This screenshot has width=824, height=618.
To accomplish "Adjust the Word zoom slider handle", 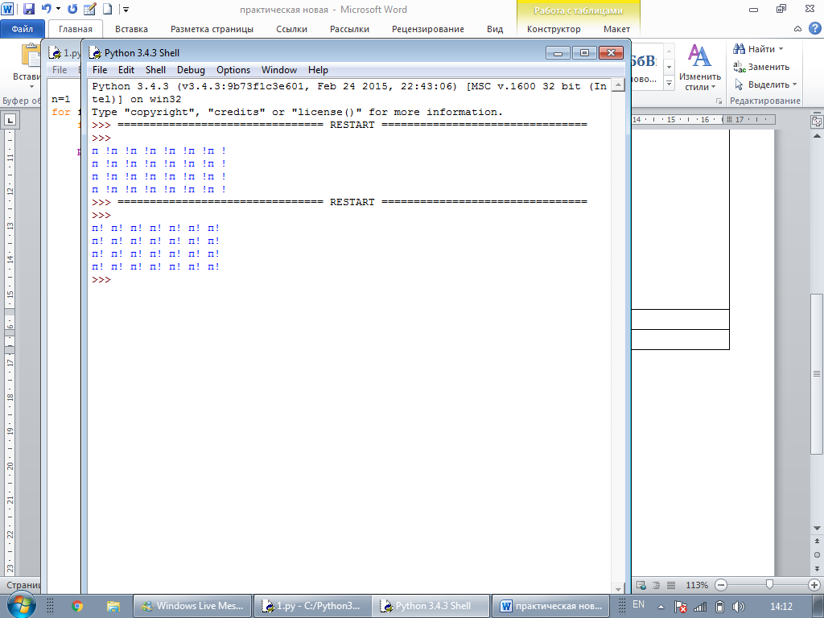I will click(x=769, y=584).
